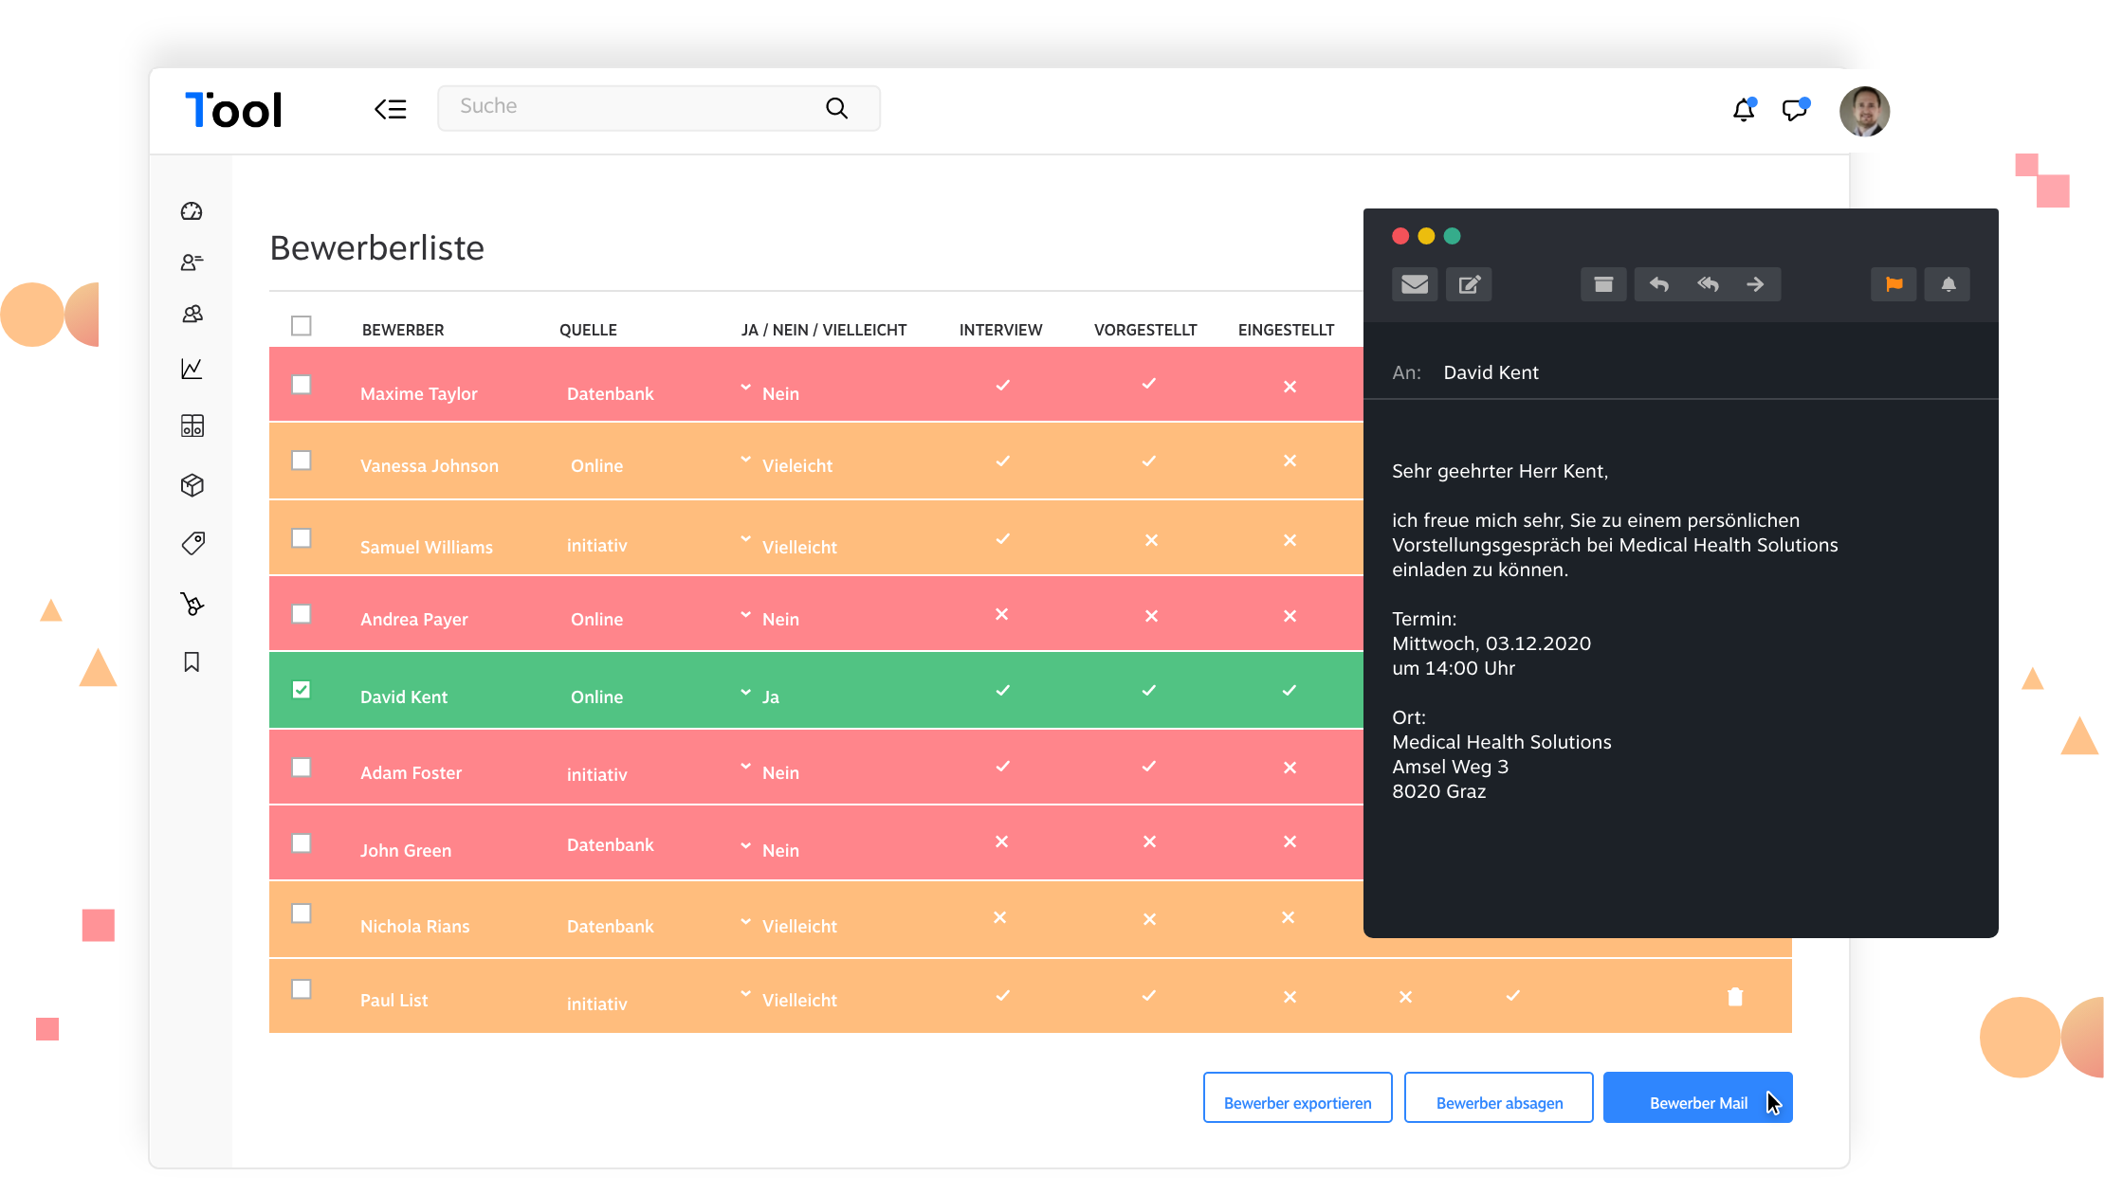The width and height of the screenshot is (2104, 1194).
Task: Open the chat messages icon
Action: pos(1796,109)
